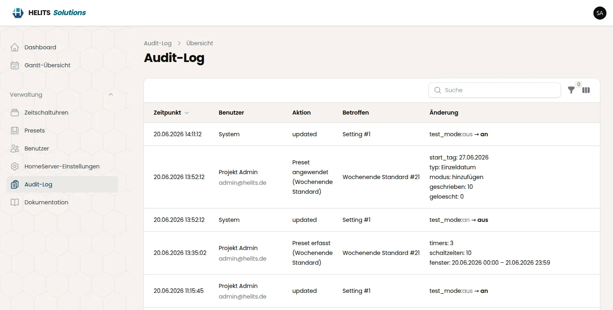Click the Dashboard house icon
613x310 pixels.
(15, 47)
